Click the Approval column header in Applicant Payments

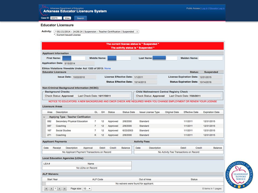[x=88, y=148]
